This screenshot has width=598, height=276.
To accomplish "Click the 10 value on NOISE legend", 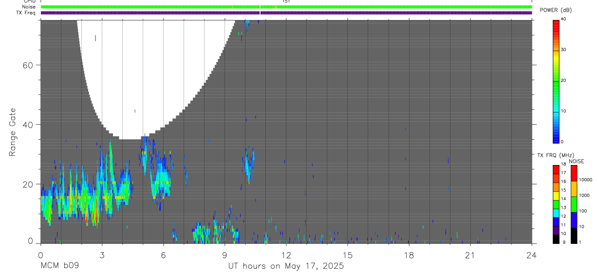I will click(x=581, y=226).
